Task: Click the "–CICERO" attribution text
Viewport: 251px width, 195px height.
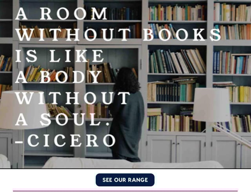Action: [x=65, y=140]
